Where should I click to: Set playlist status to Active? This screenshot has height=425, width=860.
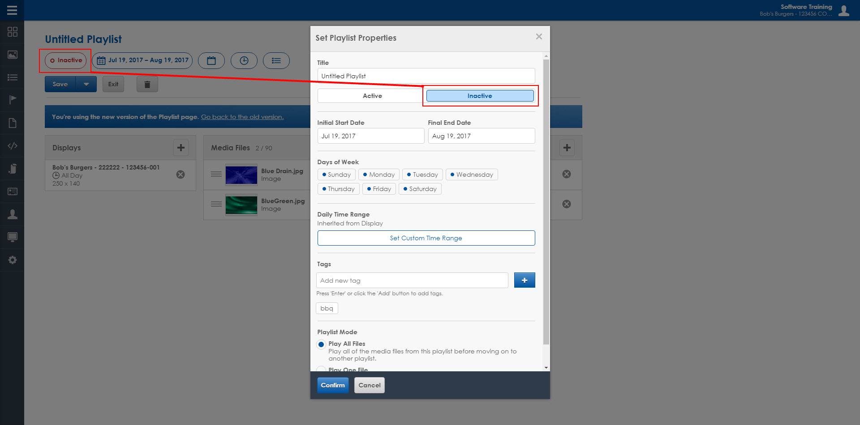pyautogui.click(x=372, y=96)
